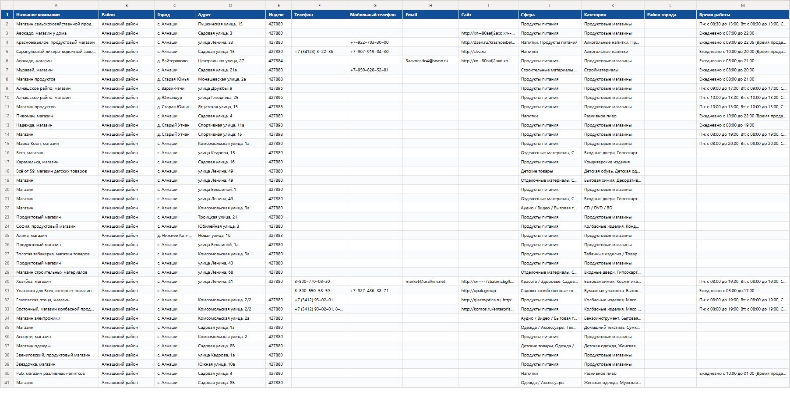Click the 'Сфера' header cell

(x=550, y=14)
